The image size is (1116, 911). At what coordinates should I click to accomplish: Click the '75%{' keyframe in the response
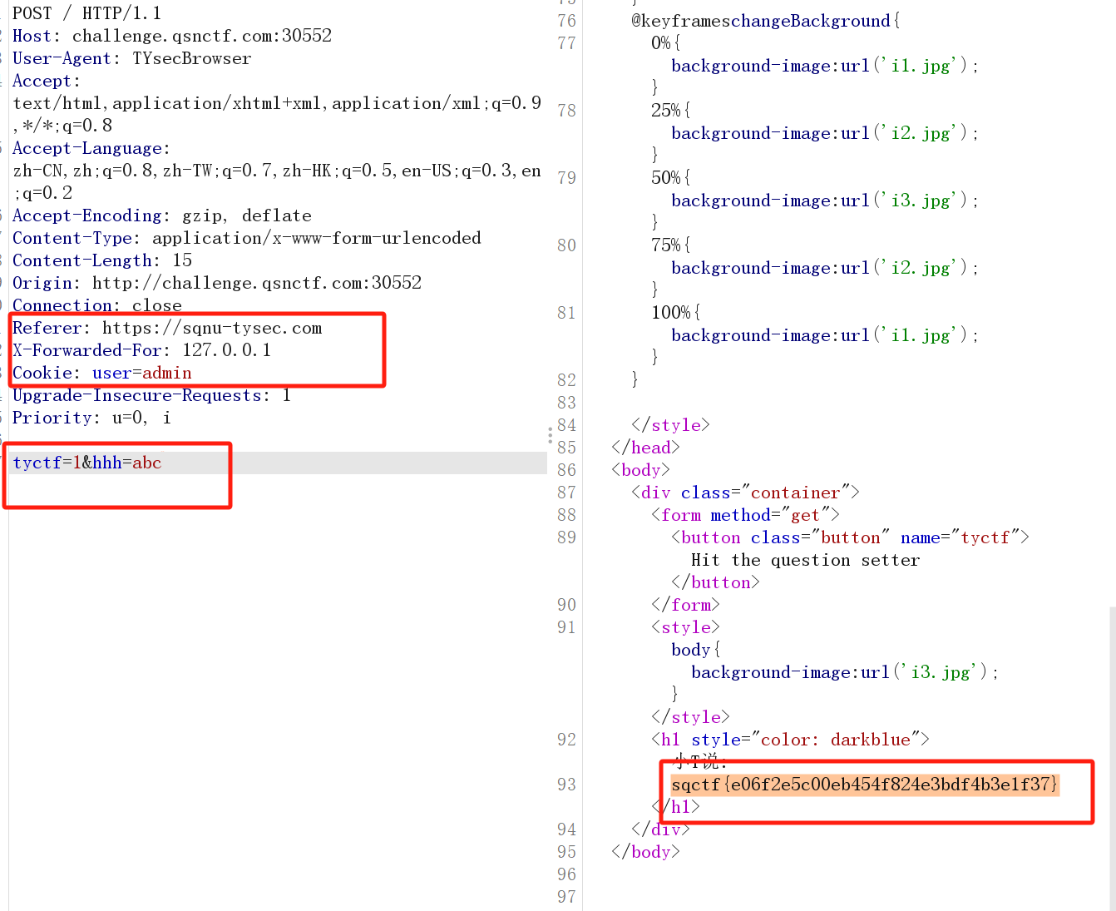coord(671,245)
